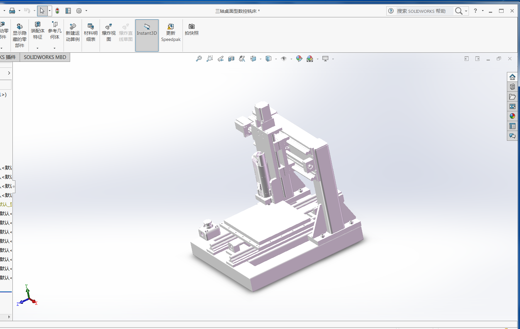This screenshot has width=520, height=329.
Task: Open the Design Library task pane tab
Action: pyautogui.click(x=512, y=87)
